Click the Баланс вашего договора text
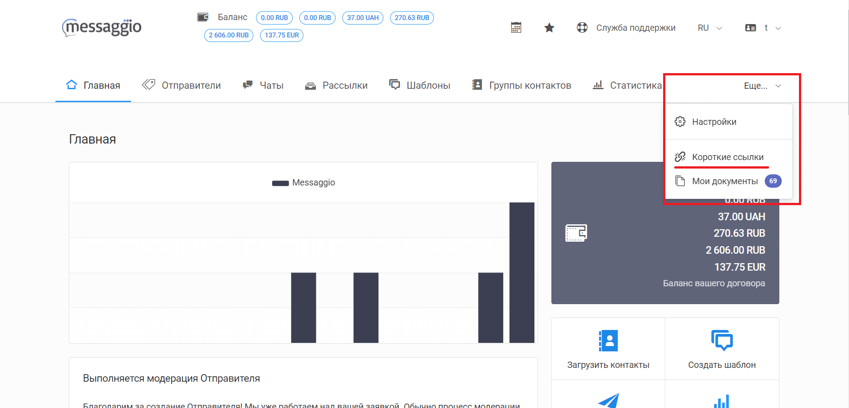 (714, 283)
